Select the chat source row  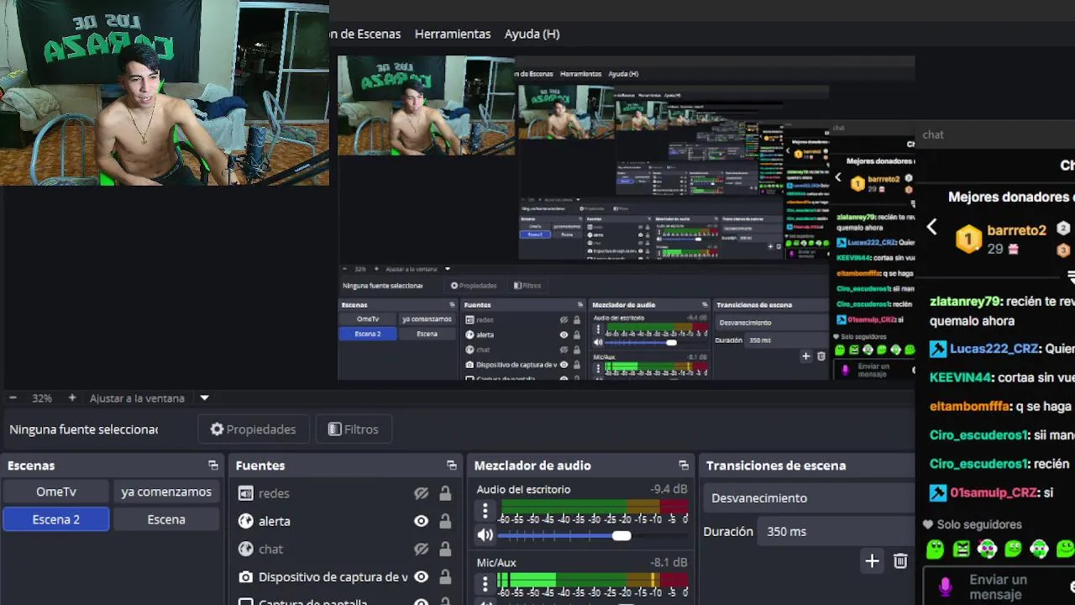click(x=344, y=549)
